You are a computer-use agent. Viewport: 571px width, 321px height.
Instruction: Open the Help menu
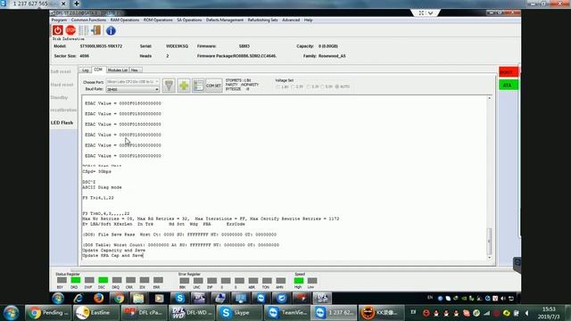click(x=308, y=20)
